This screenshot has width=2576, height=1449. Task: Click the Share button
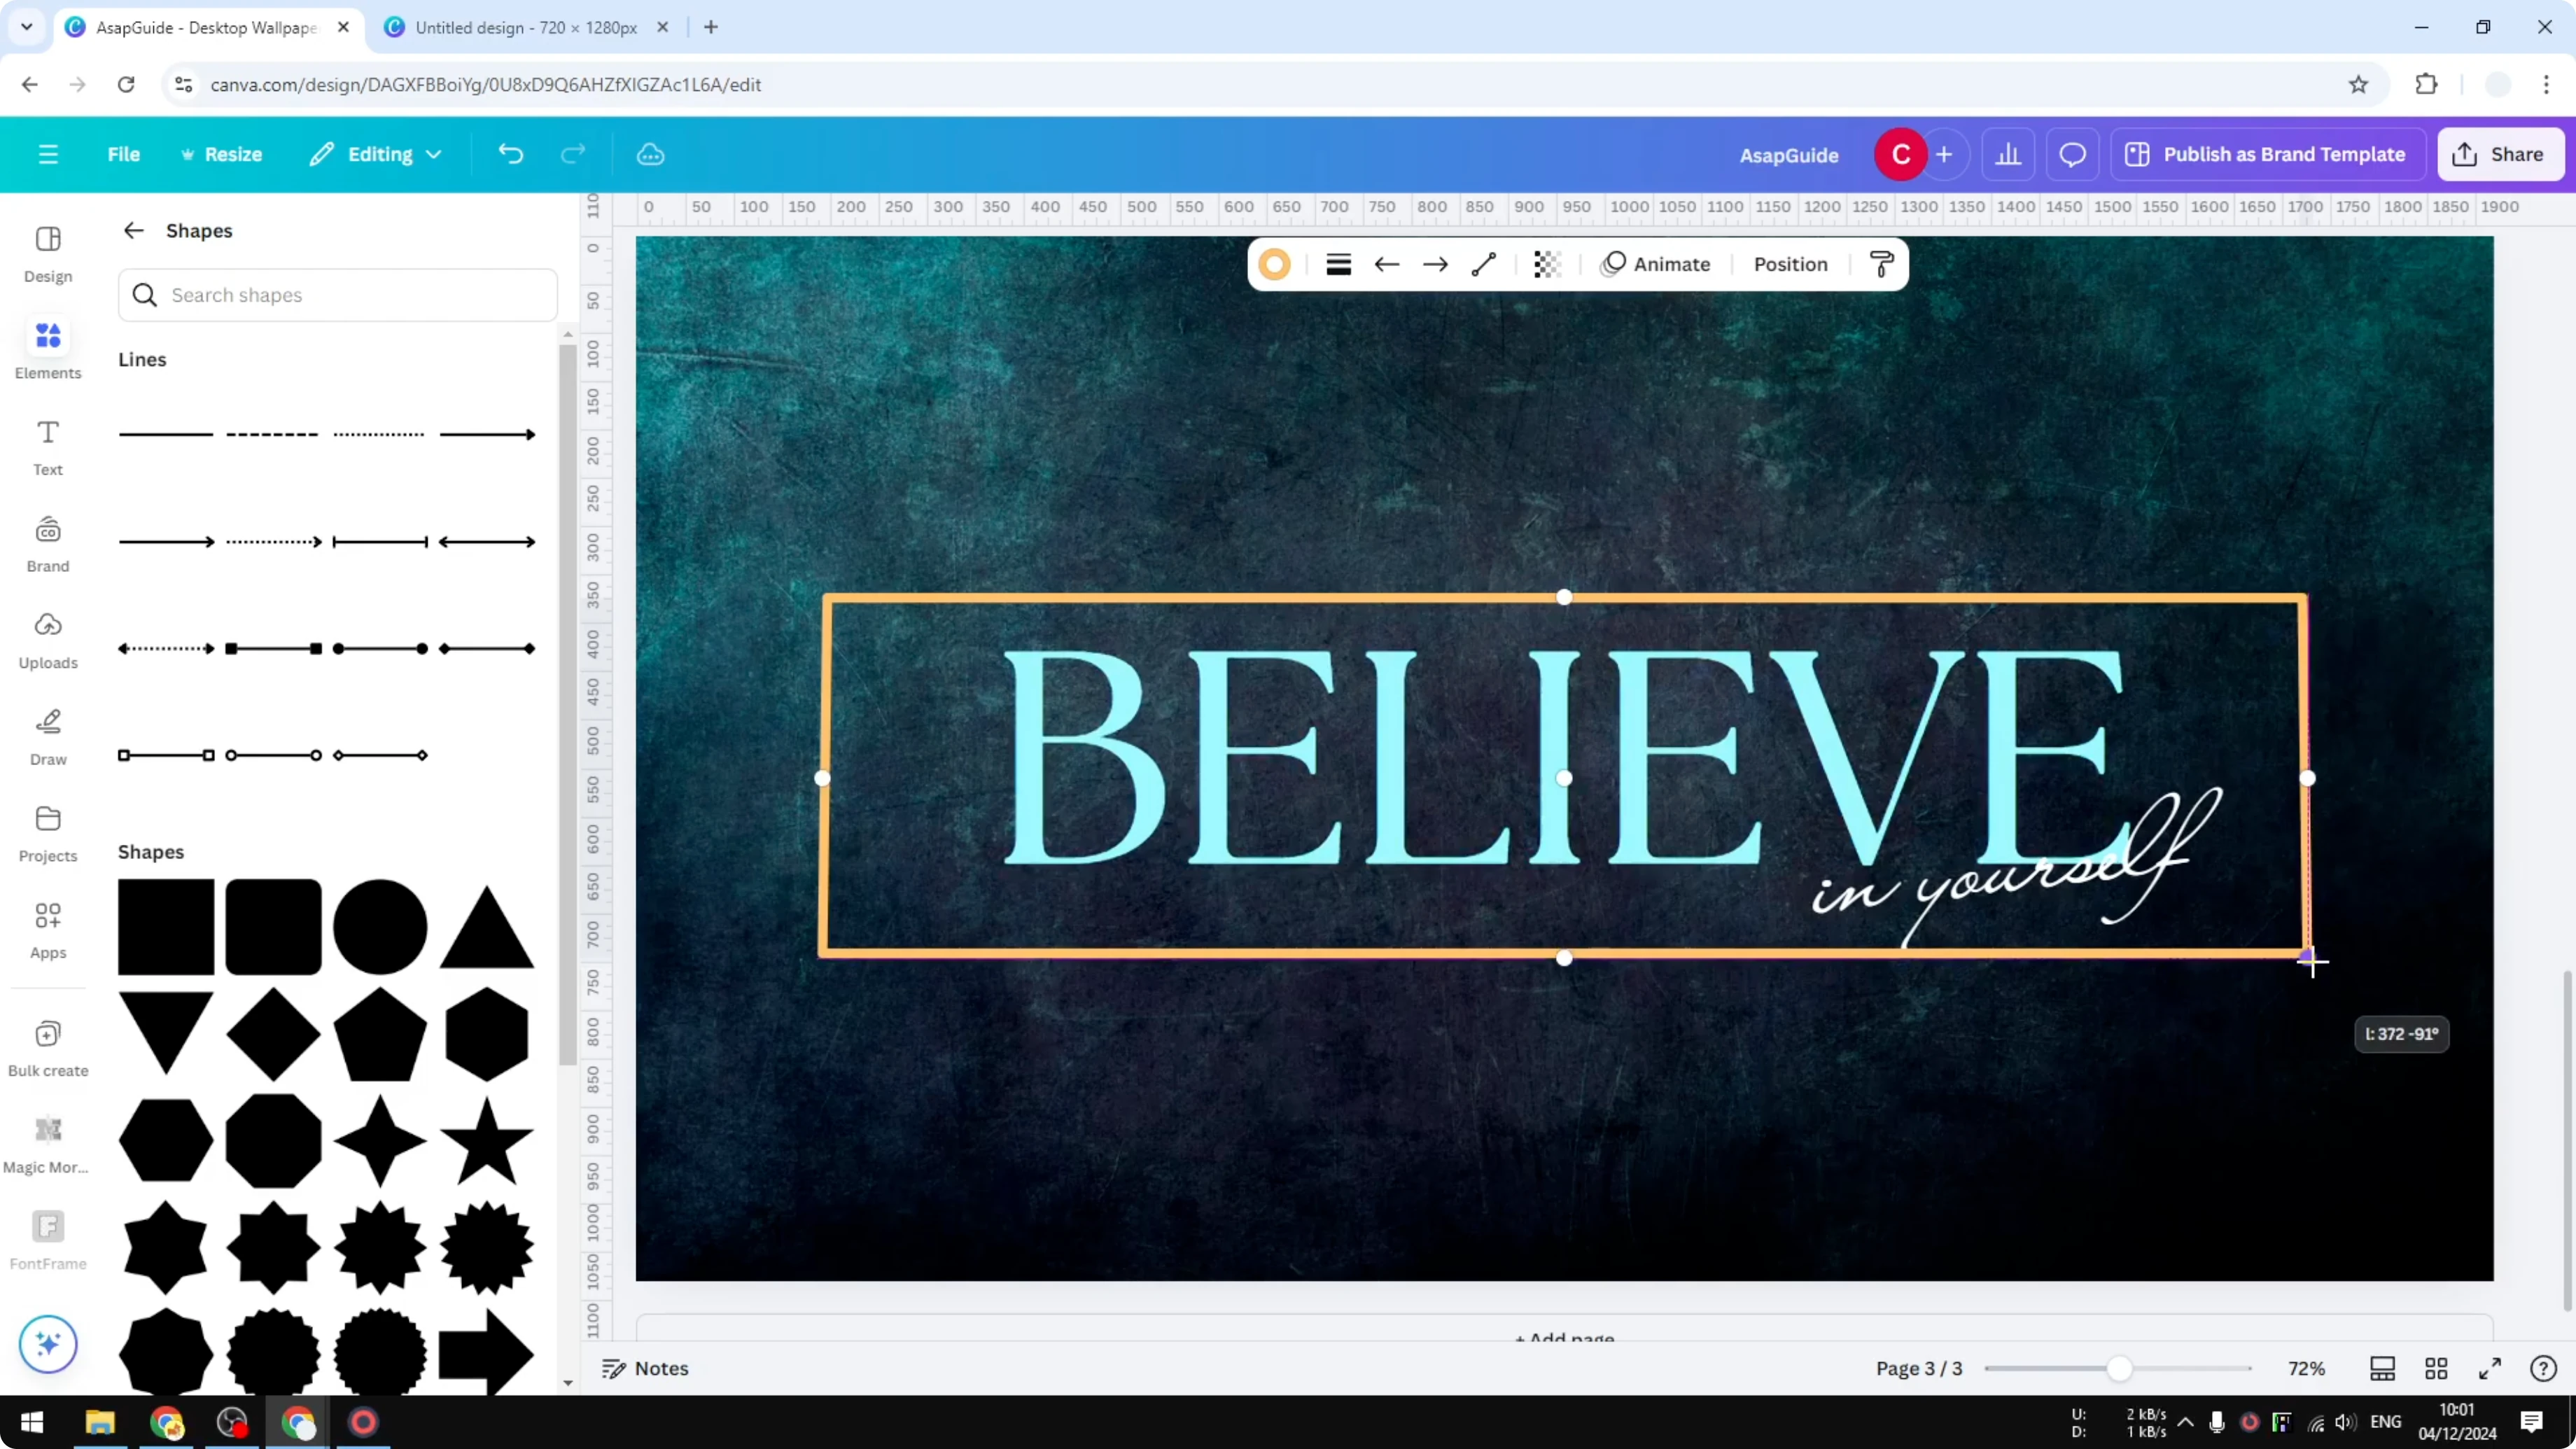point(2500,153)
